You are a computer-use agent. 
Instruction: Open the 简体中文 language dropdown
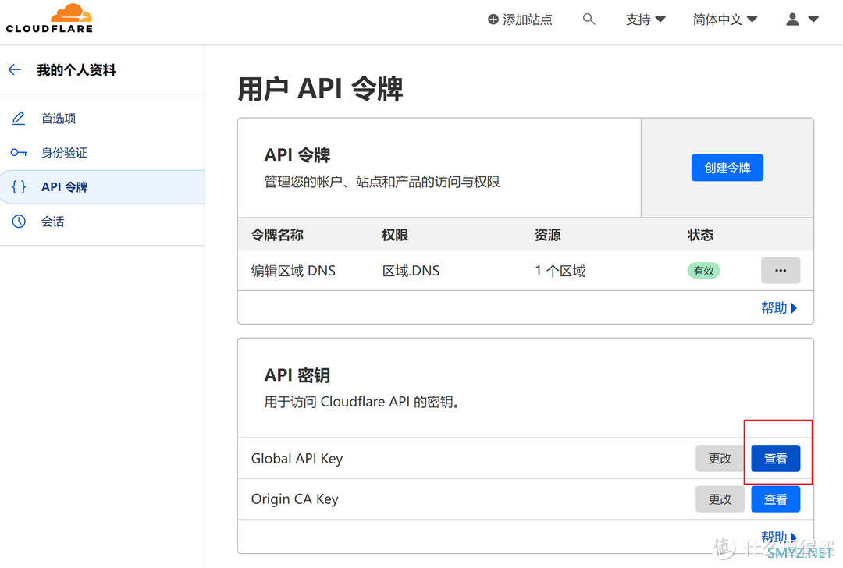pos(724,20)
